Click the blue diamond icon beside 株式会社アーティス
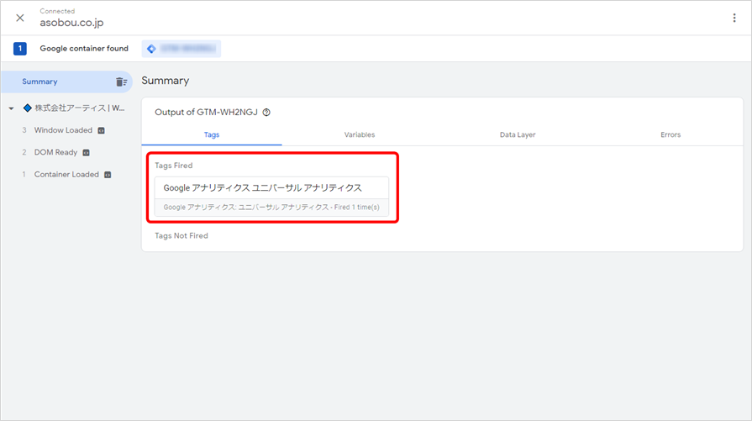Viewport: 752px width, 421px height. pyautogui.click(x=28, y=108)
